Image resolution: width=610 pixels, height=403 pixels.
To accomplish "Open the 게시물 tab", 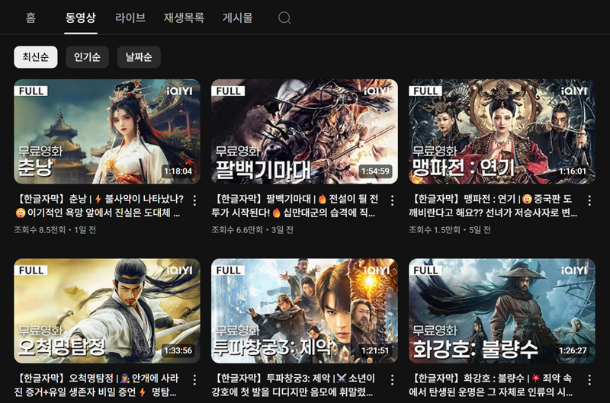I will pos(237,18).
